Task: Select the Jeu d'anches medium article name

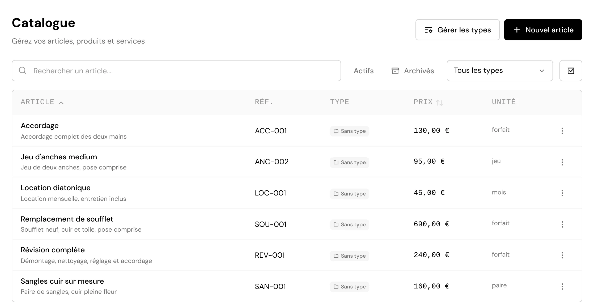Action: (59, 157)
